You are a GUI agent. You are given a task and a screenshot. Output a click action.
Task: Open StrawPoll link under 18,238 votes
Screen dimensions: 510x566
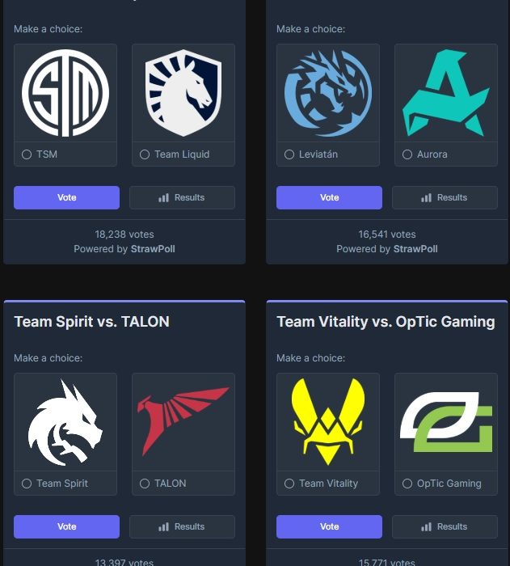(x=153, y=249)
